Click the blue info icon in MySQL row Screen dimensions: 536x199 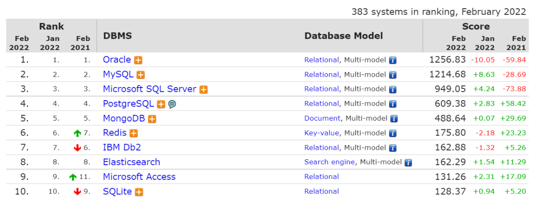pyautogui.click(x=393, y=75)
